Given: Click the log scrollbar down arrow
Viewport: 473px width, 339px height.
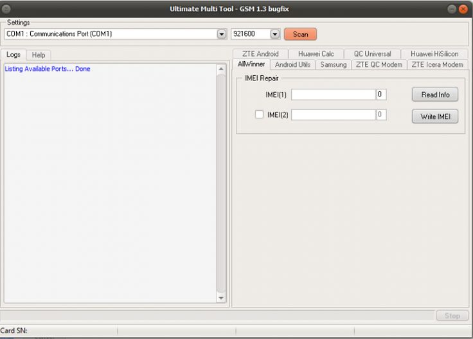Looking at the screenshot, I should 221,298.
